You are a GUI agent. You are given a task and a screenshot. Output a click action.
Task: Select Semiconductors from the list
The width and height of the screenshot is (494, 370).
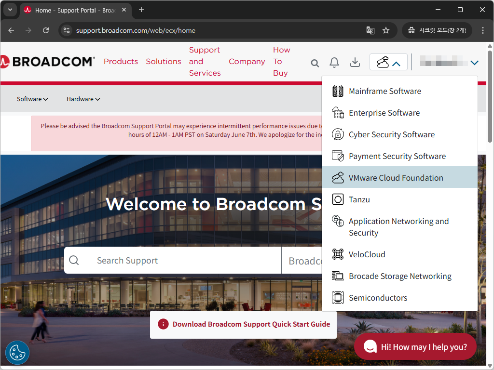(399, 298)
